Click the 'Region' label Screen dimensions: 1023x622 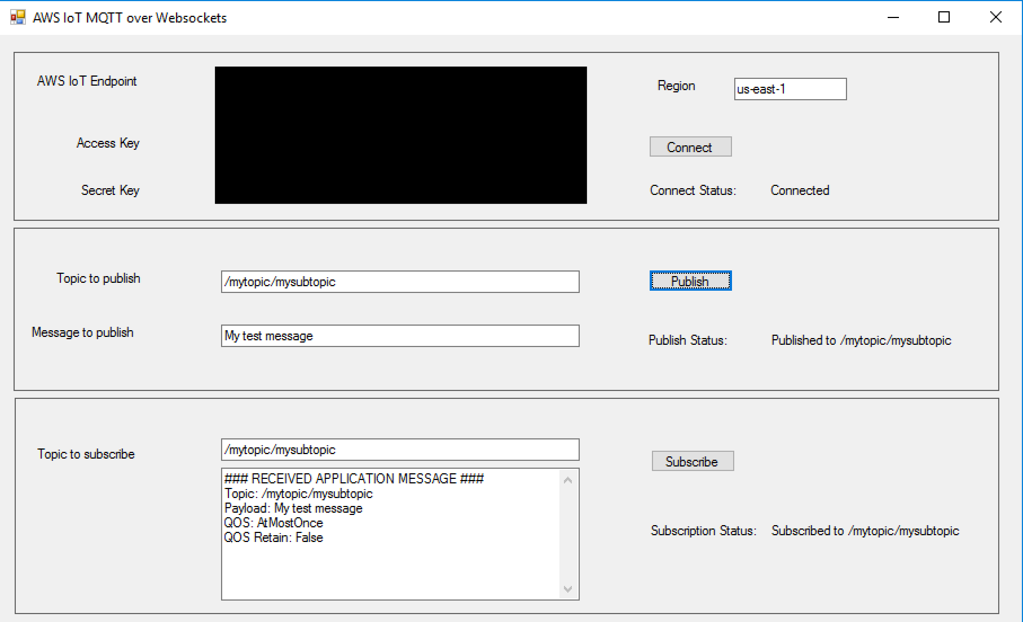[x=676, y=86]
